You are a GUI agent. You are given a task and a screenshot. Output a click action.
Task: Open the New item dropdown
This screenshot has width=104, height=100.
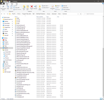click(x=45, y=6)
